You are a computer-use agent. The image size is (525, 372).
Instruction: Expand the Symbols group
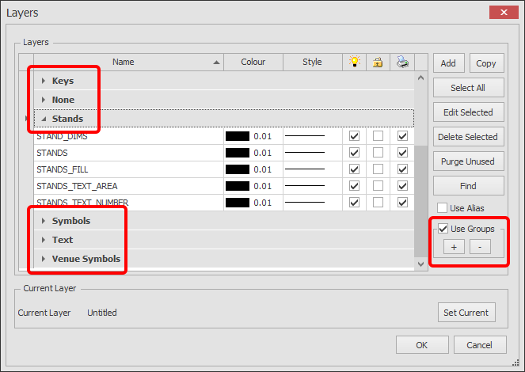pyautogui.click(x=44, y=221)
